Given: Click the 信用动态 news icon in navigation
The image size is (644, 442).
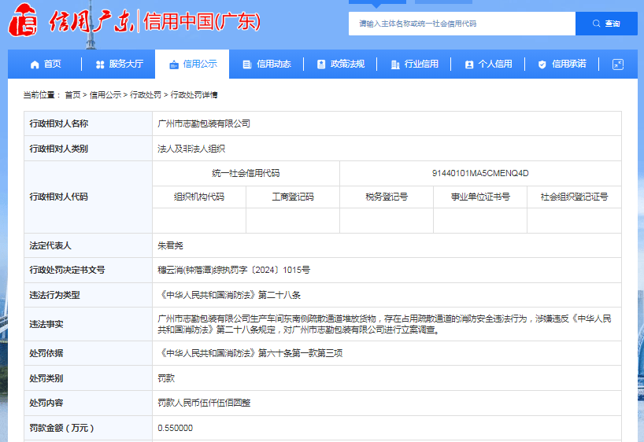Looking at the screenshot, I should point(247,64).
